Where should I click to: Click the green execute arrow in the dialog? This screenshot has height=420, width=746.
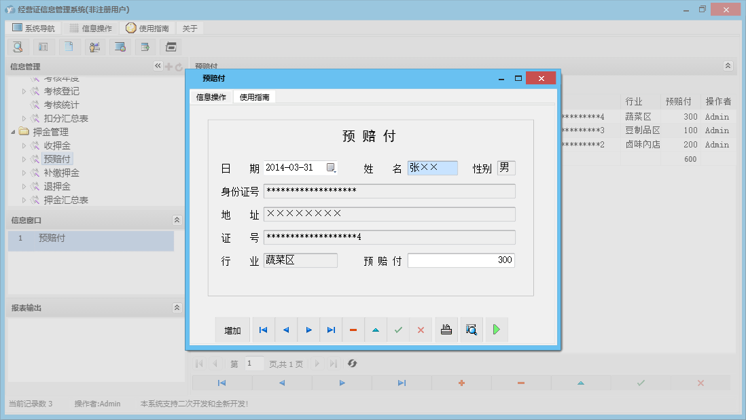coord(496,330)
